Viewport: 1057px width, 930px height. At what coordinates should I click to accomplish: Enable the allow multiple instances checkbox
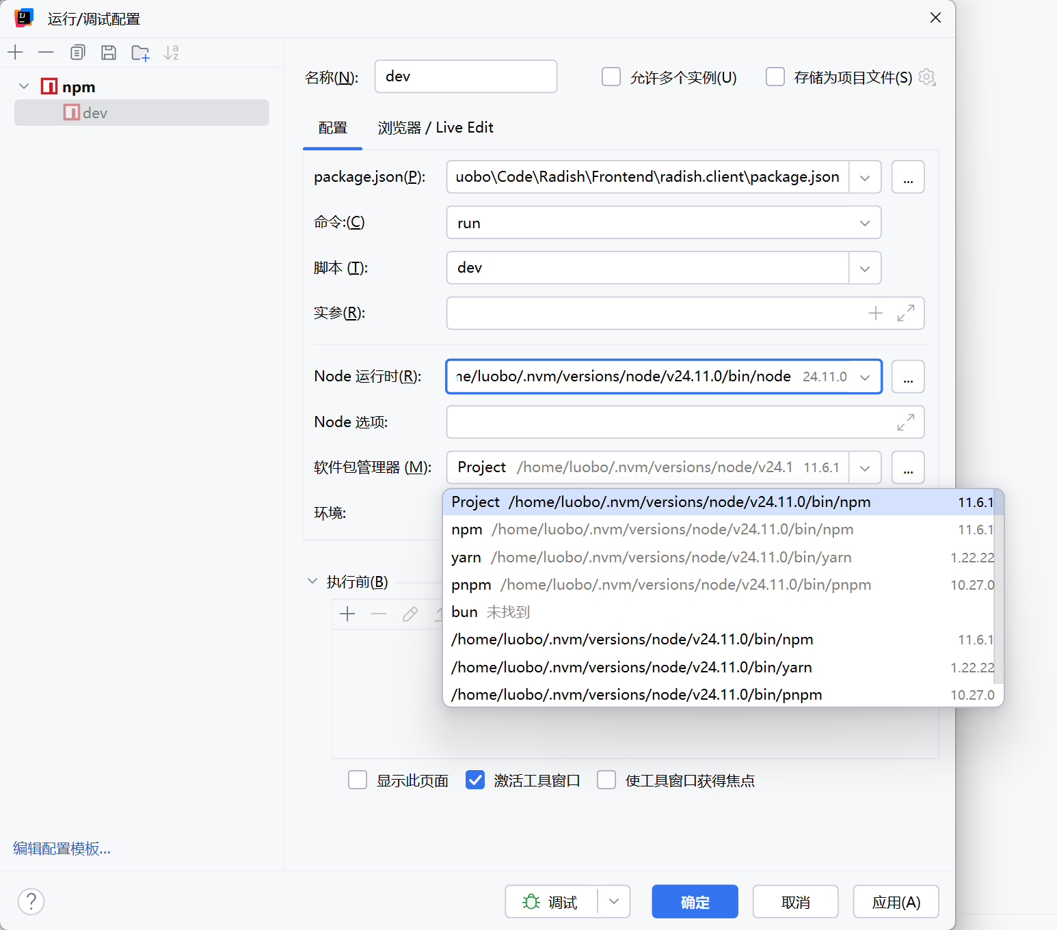[x=611, y=77]
